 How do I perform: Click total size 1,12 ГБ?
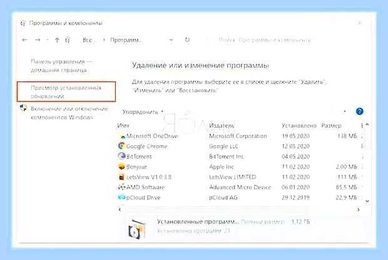pos(300,222)
